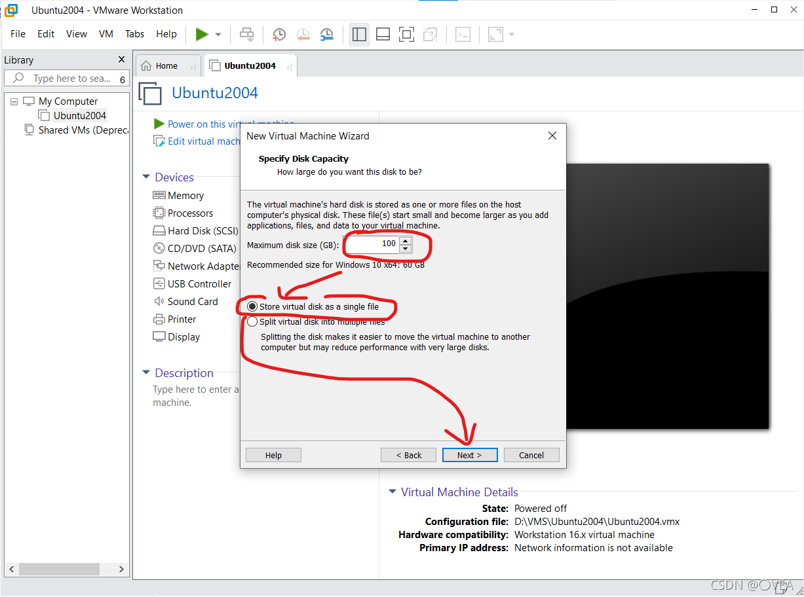Screen dimensions: 804x597
Task: Collapse the Virtual Machine Details section
Action: (392, 492)
